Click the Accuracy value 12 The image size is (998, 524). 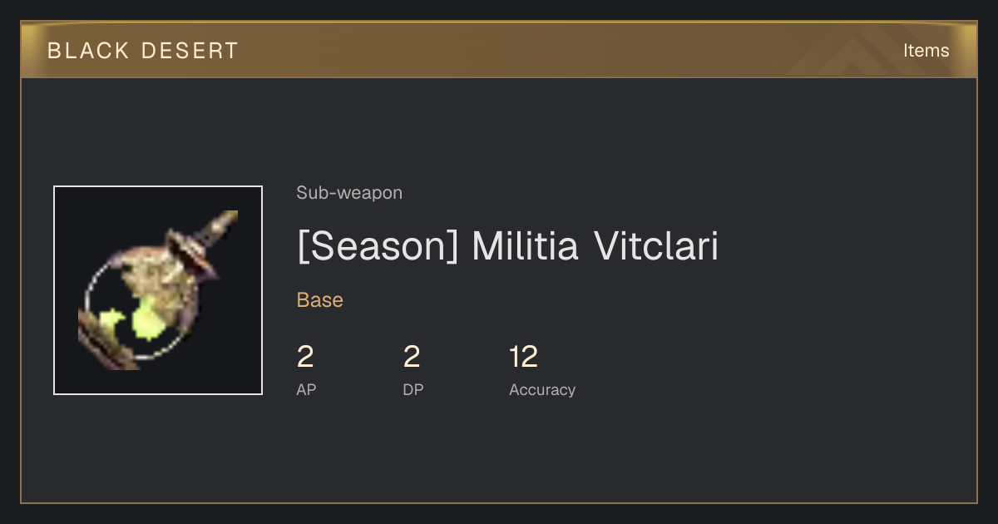click(524, 358)
